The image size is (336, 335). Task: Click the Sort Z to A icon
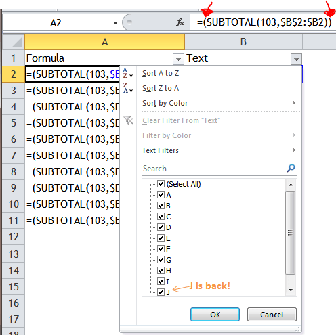pyautogui.click(x=128, y=88)
